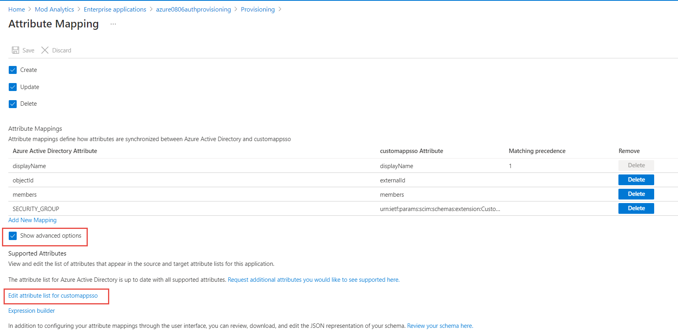This screenshot has height=335, width=678.
Task: Open objectId source attribute mapping
Action: (x=23, y=180)
